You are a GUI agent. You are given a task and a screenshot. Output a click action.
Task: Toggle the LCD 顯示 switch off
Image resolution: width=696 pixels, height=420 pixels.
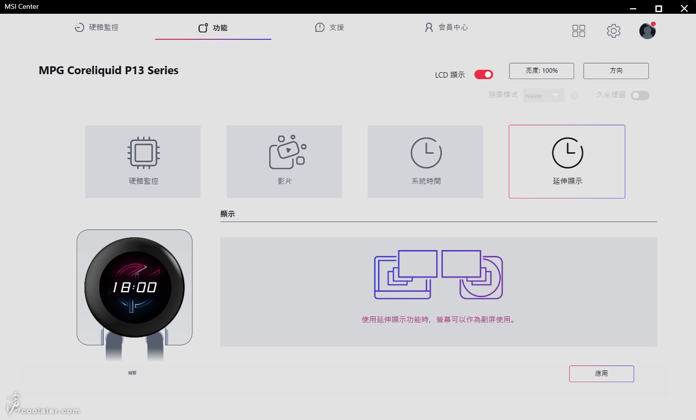(x=484, y=74)
